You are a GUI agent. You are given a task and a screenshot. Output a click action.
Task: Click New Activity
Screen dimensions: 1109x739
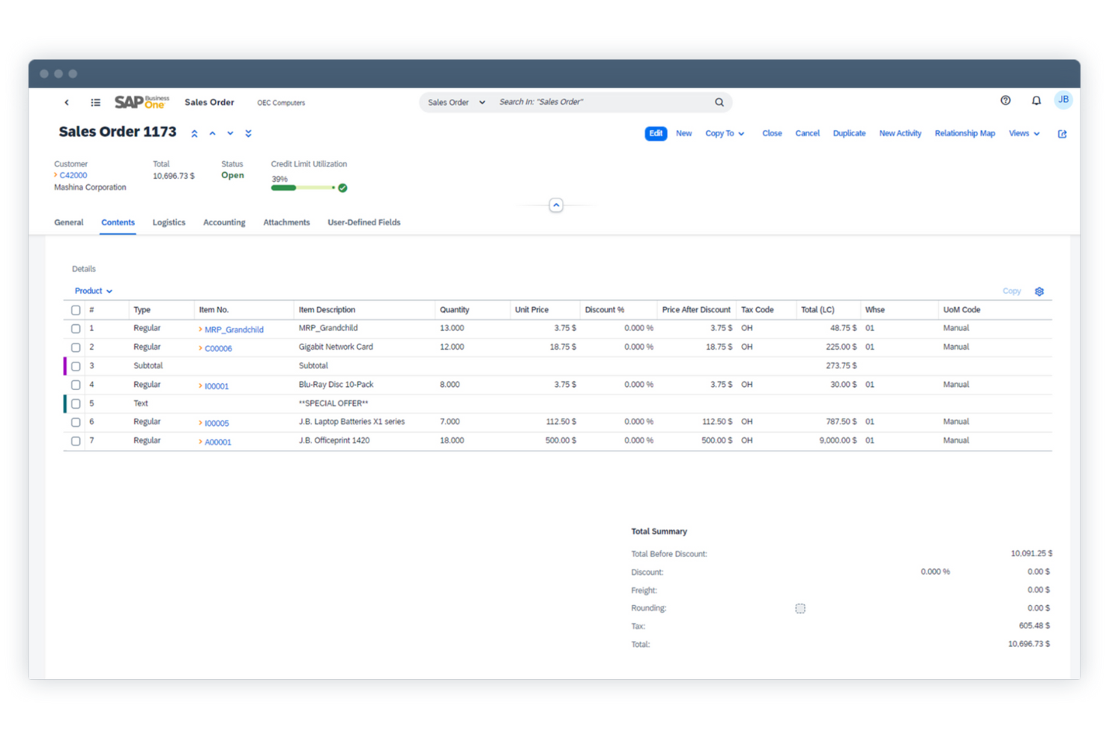[900, 133]
